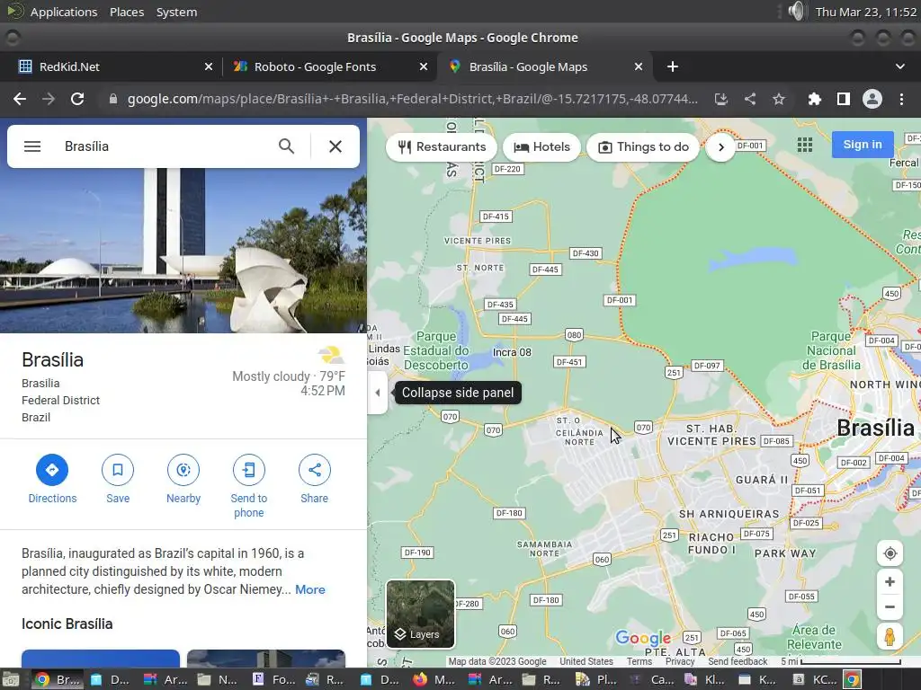Switch map Layers thumbnail
Image resolution: width=921 pixels, height=690 pixels.
pos(421,614)
